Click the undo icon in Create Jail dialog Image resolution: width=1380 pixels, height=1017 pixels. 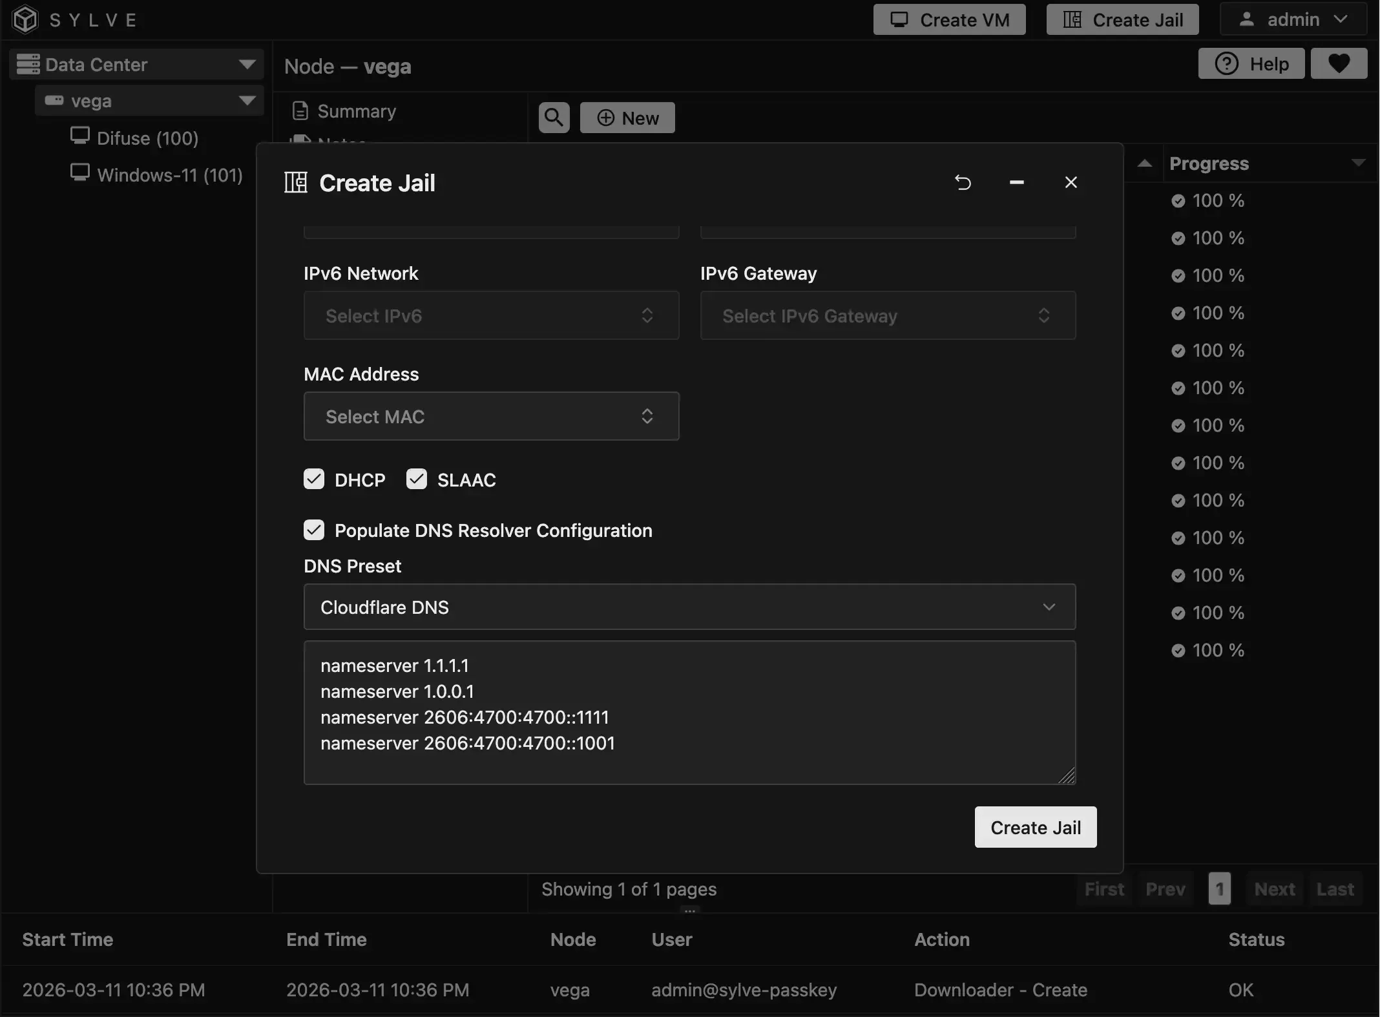[963, 182]
